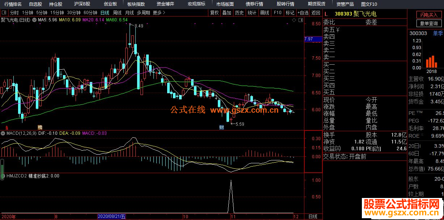444x220 pixels.
Task: Open 股转行情 tab
Action: click(286, 4)
